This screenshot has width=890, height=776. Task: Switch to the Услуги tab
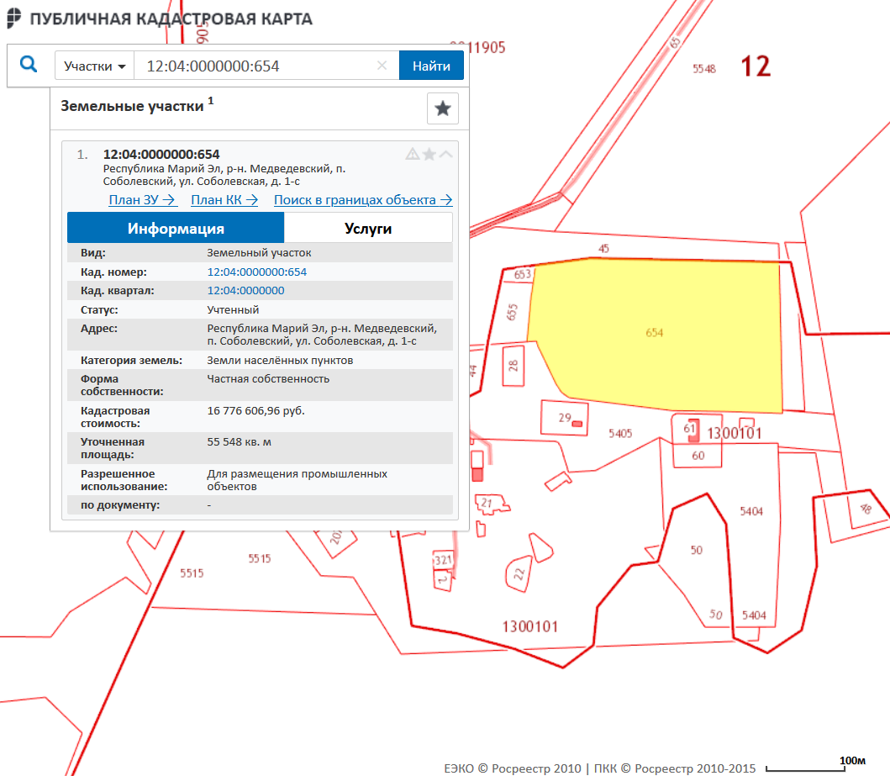tap(368, 228)
